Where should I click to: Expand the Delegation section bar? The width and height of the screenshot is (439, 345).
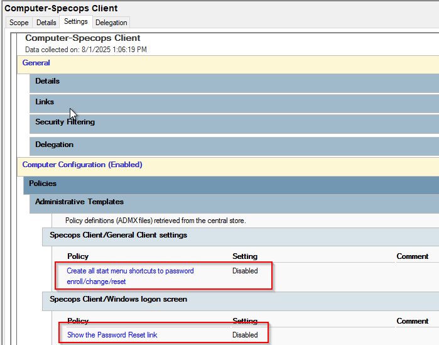click(x=234, y=146)
